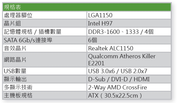The image size is (177, 103).
Task: Select the USB數量 label cell
Action: [x=44, y=71]
